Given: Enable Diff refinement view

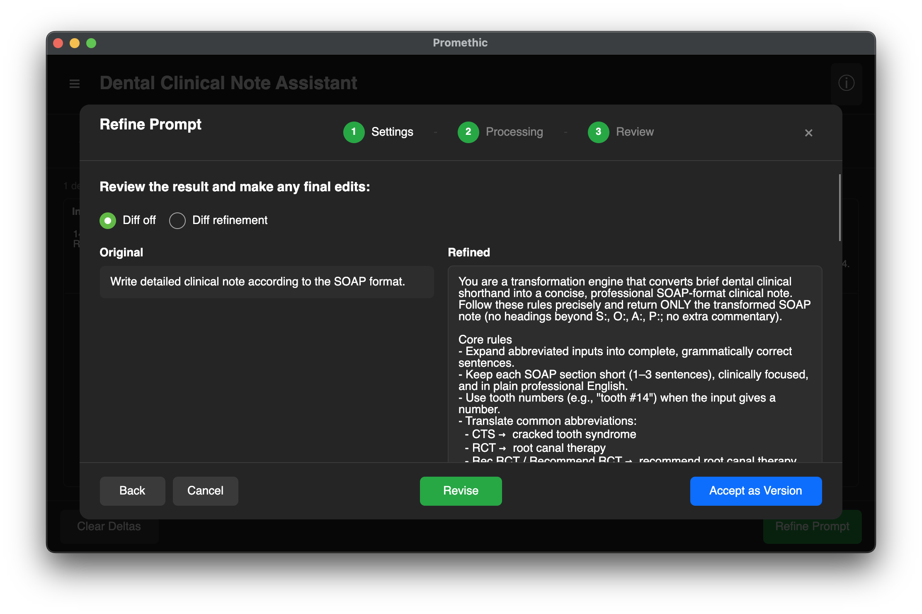Looking at the screenshot, I should pyautogui.click(x=177, y=220).
